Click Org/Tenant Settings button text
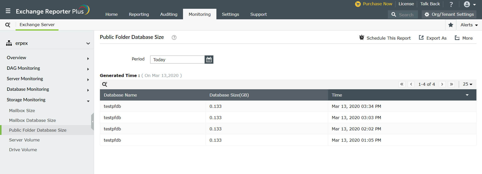 [x=453, y=14]
